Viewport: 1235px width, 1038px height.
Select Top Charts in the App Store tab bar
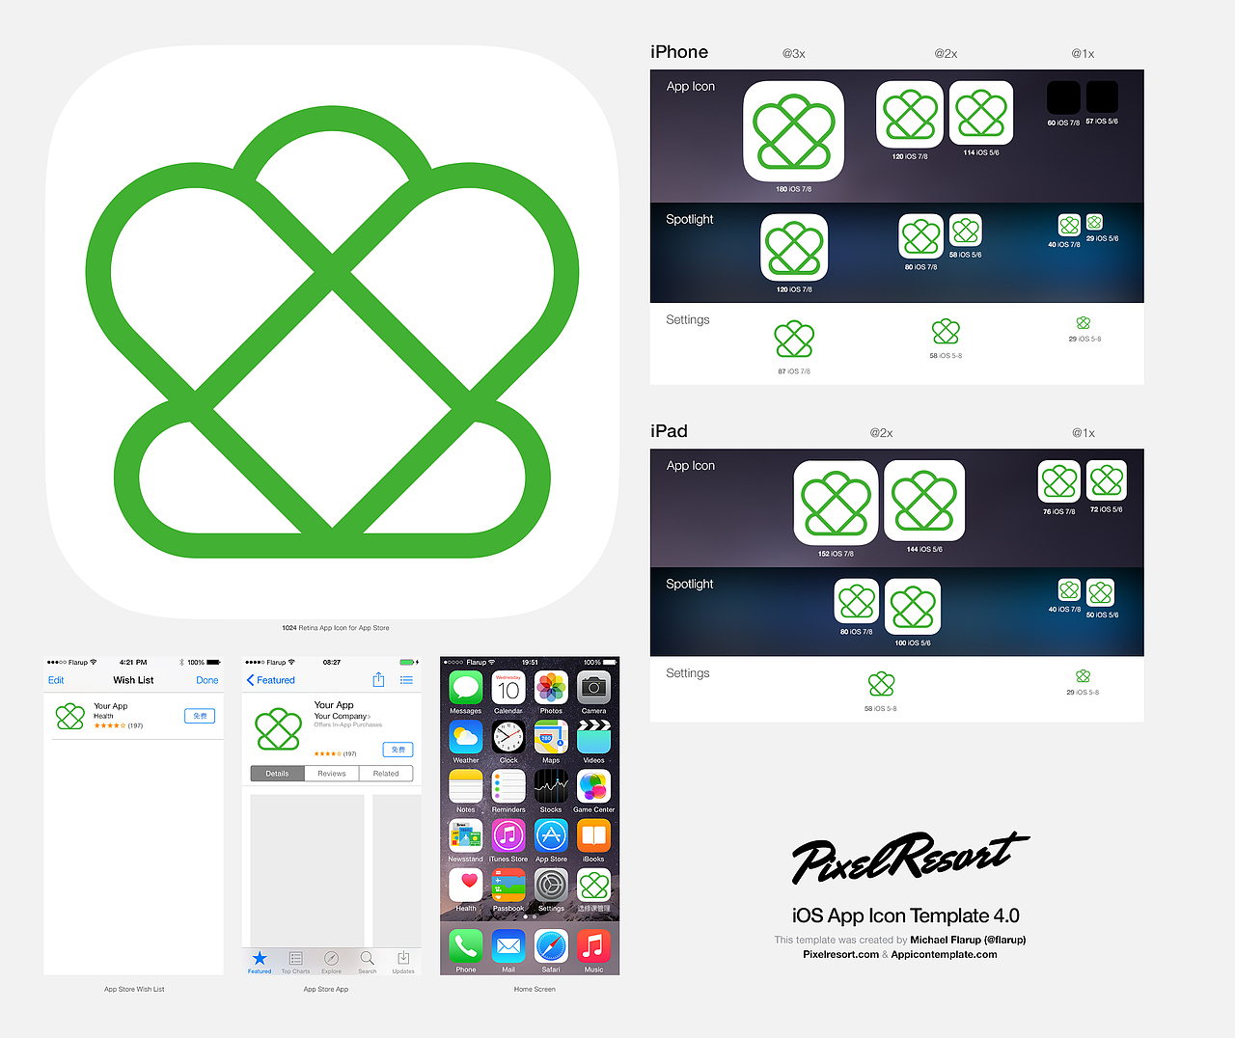point(295,962)
